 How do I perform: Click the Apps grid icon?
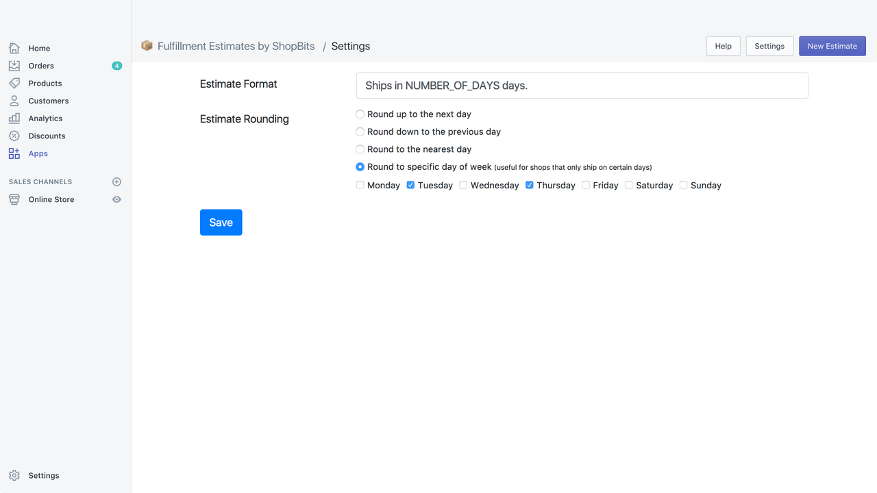point(14,153)
